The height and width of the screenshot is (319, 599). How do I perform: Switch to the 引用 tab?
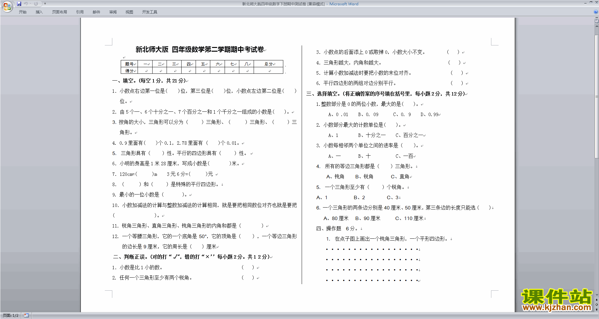point(80,12)
